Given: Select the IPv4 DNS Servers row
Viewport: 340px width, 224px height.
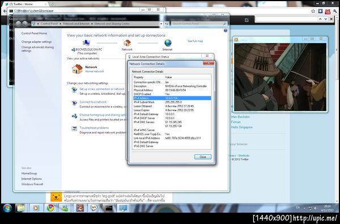Looking at the screenshot, I should 172,122.
